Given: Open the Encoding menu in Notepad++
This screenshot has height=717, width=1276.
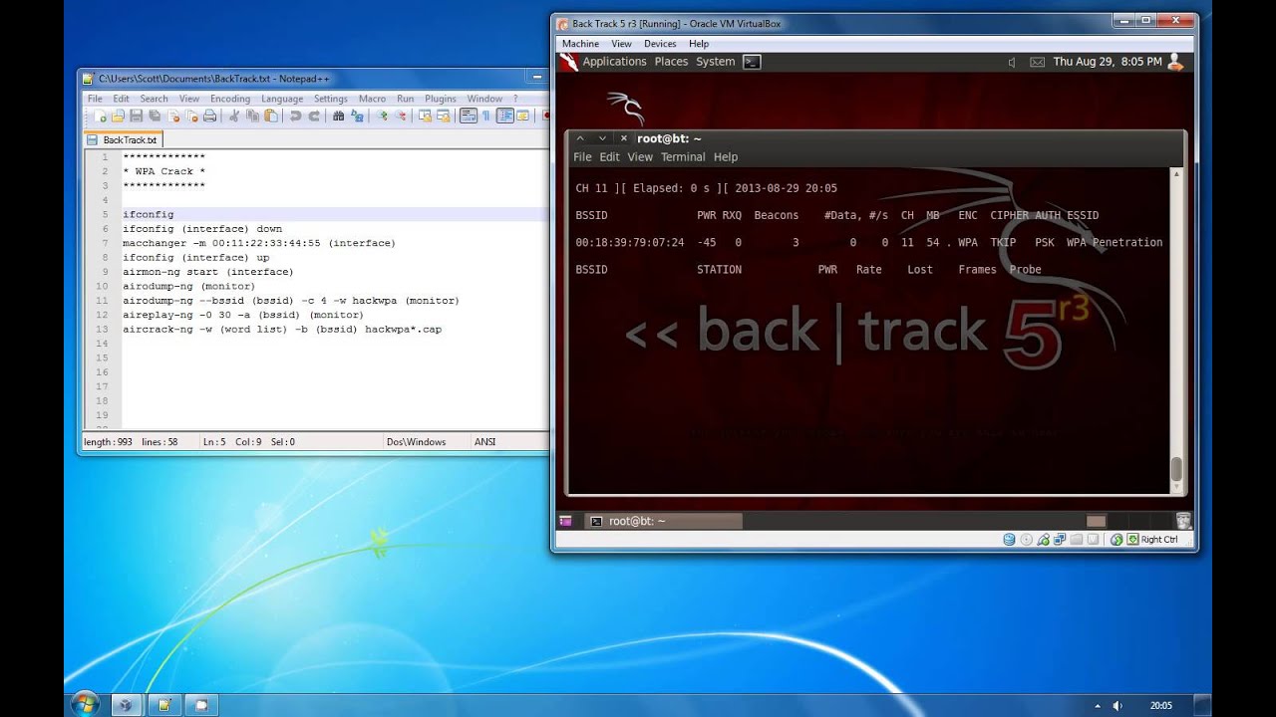Looking at the screenshot, I should click(230, 99).
